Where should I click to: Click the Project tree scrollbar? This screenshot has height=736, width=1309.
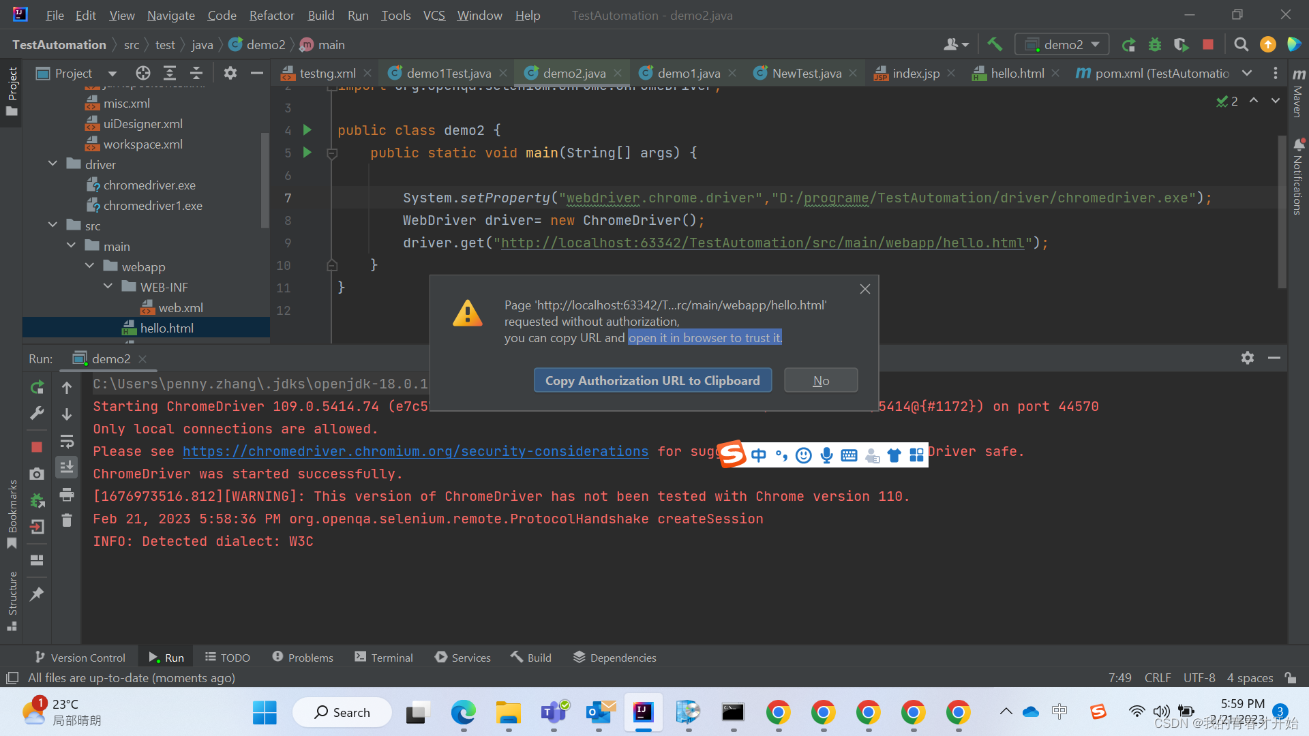coord(265,181)
